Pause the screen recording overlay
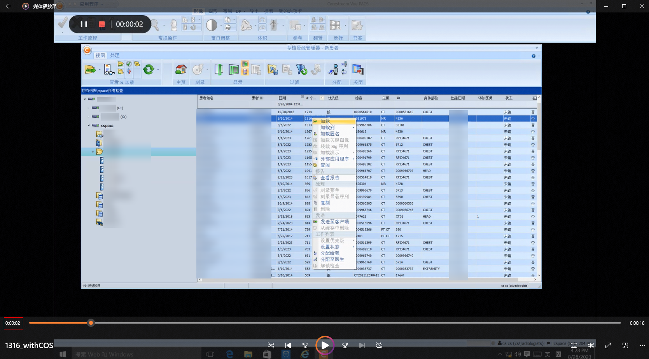This screenshot has height=359, width=649. [x=84, y=24]
